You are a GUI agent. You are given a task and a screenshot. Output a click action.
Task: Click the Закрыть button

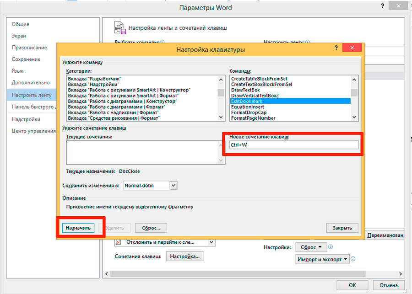(x=342, y=228)
